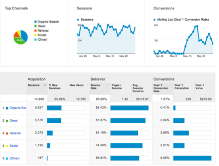Image resolution: width=219 pixels, height=166 pixels.
Task: Click the Mailing List conversion legend dot
Action: coord(154,20)
